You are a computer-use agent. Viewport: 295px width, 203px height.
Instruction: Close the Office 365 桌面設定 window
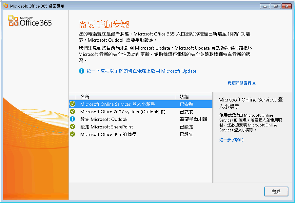[x=286, y=6]
